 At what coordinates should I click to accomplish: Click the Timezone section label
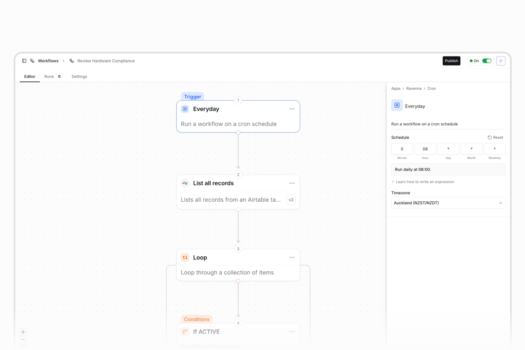pyautogui.click(x=401, y=193)
